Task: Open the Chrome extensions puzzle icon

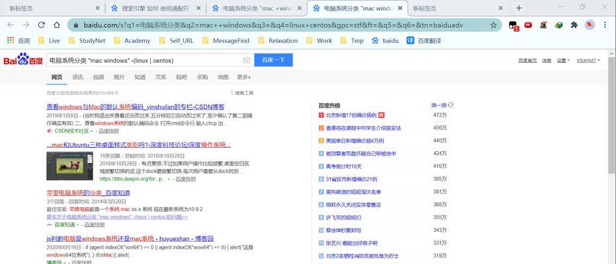Action: coord(574,24)
